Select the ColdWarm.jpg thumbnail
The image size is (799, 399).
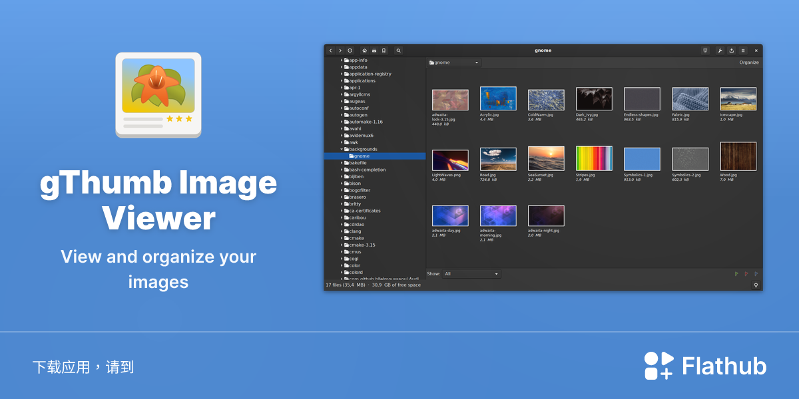[546, 100]
